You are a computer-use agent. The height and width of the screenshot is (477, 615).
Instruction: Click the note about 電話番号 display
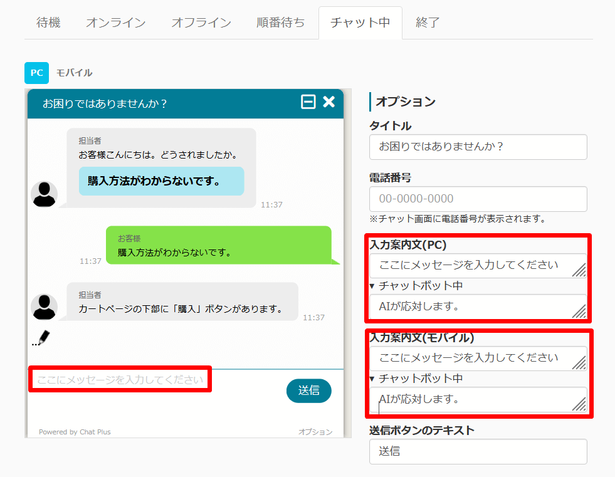[458, 219]
